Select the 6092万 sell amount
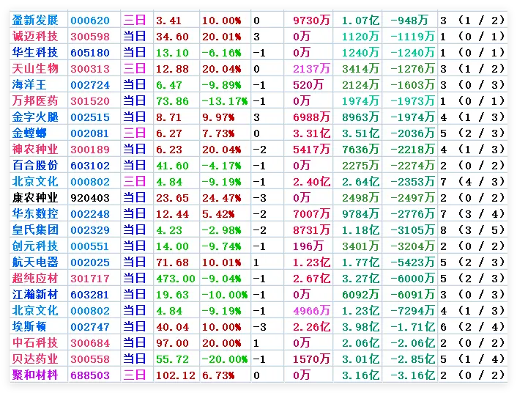517x393 pixels. [x=360, y=295]
